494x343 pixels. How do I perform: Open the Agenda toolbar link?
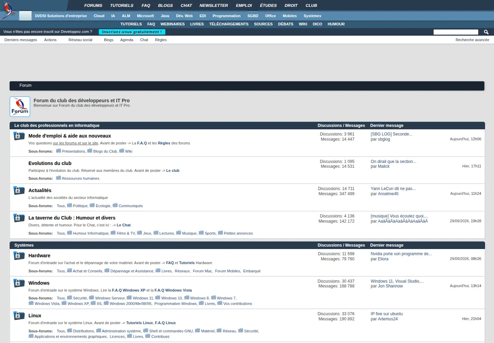click(127, 40)
